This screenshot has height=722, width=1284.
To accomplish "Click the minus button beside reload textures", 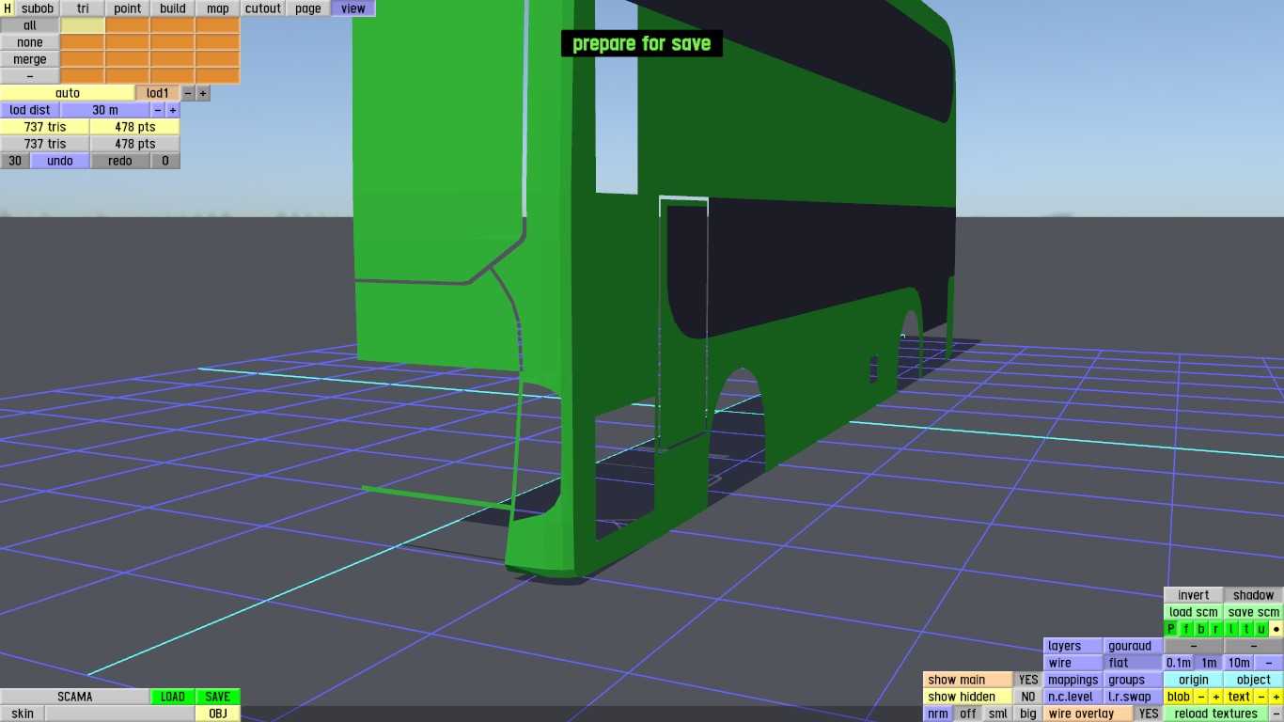I will click(1276, 714).
